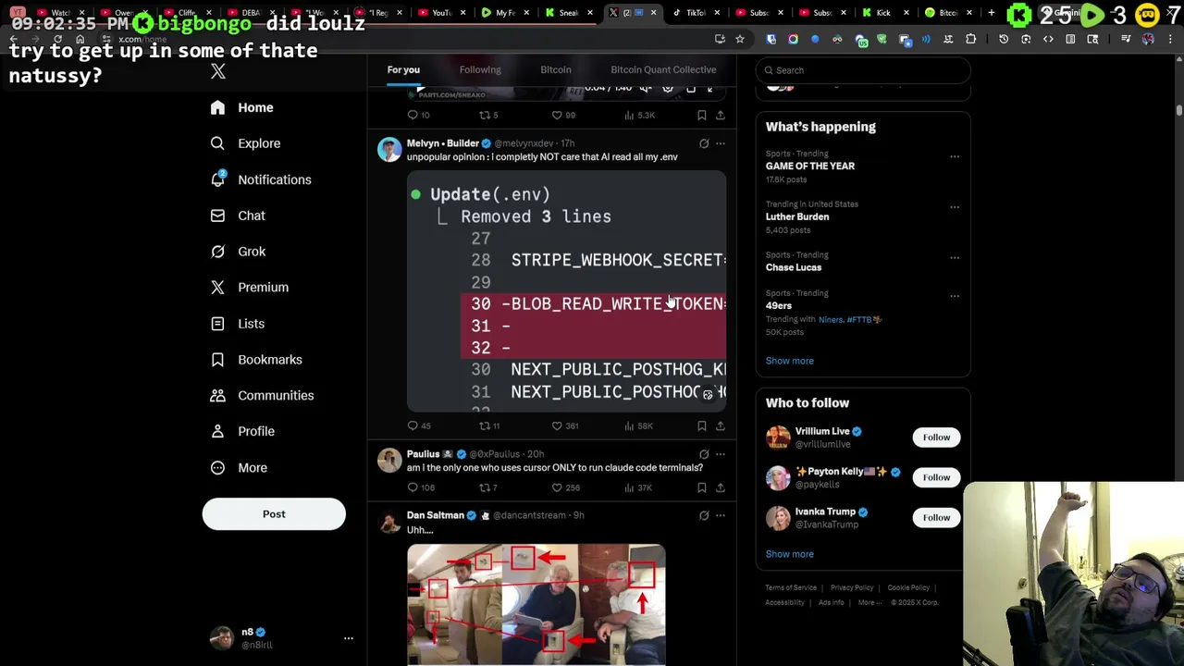
Task: Click the X logo in the sidebar
Action: click(x=218, y=71)
